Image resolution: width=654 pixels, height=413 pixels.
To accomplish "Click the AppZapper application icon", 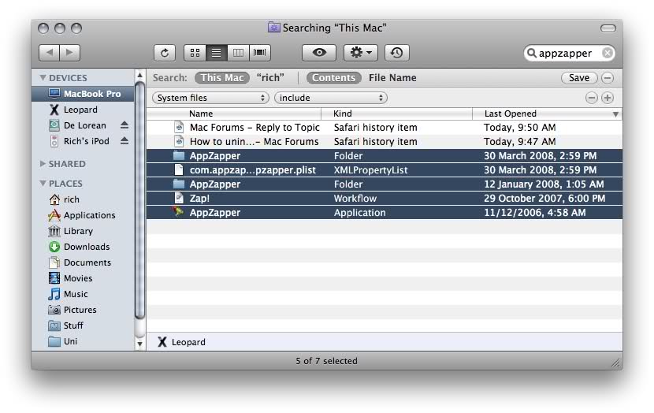I will (179, 212).
